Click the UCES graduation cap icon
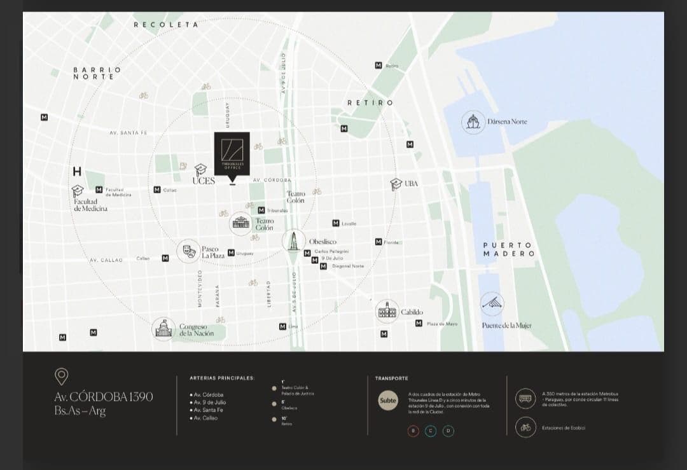 (201, 169)
